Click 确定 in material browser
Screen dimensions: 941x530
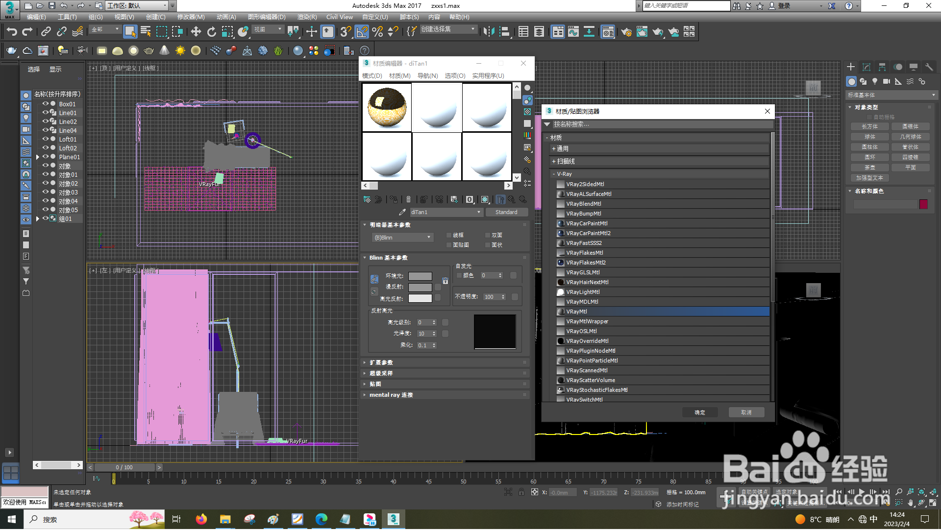(700, 412)
